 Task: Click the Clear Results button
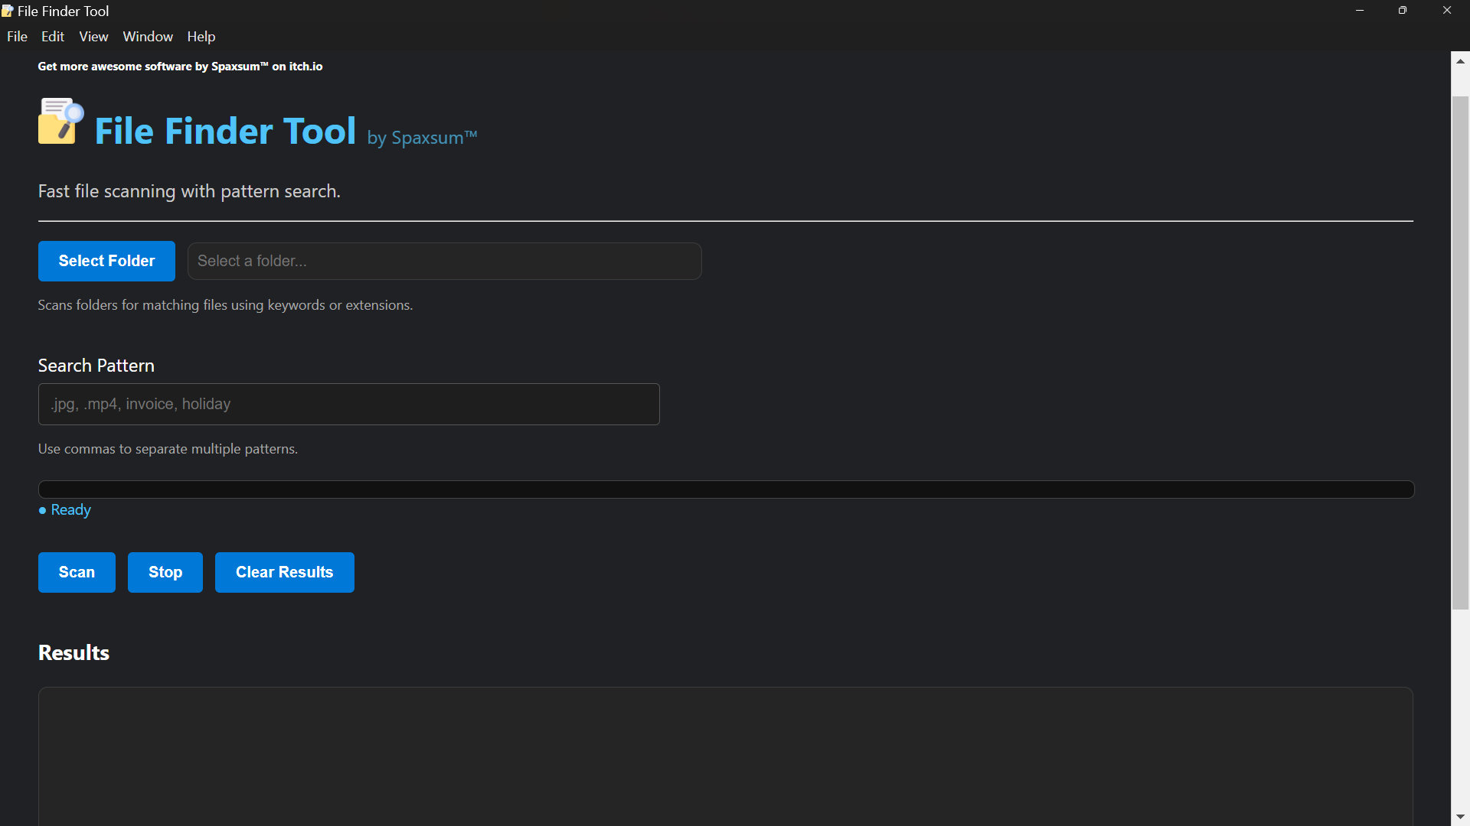coord(285,572)
